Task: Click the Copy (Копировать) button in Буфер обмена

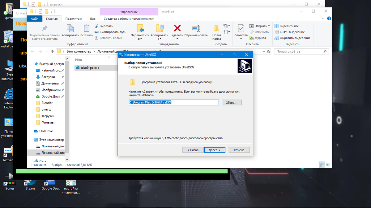Action: coord(70,31)
